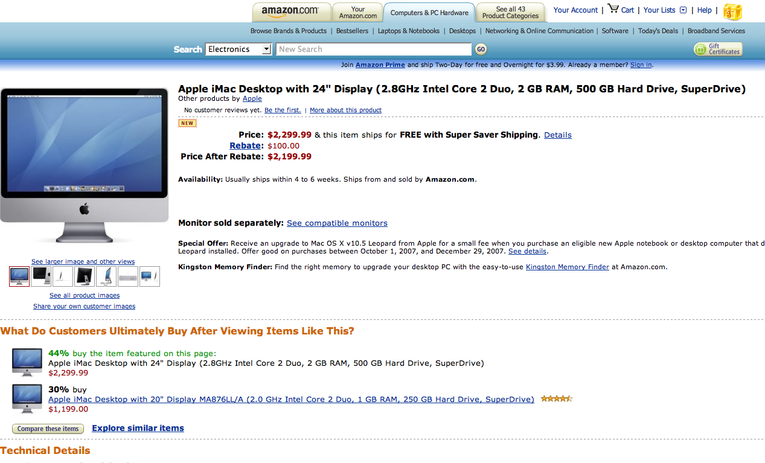Expand the Your Lists dropdown arrow
Image resolution: width=765 pixels, height=463 pixels.
[x=683, y=10]
